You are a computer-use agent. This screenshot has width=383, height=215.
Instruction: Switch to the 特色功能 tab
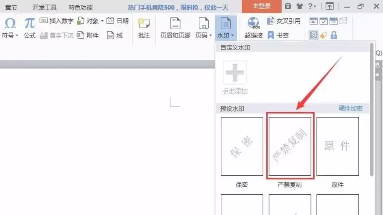81,7
